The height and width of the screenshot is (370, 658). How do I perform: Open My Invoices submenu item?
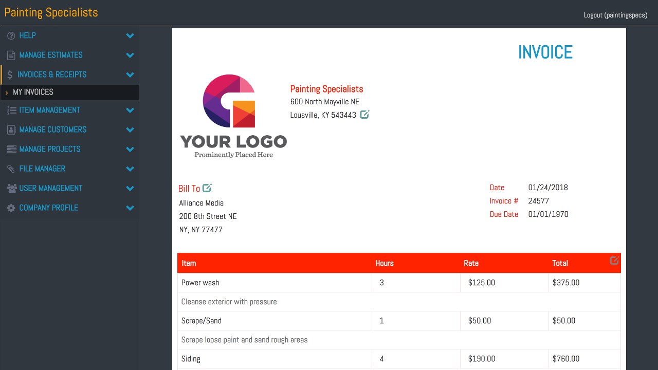click(33, 92)
